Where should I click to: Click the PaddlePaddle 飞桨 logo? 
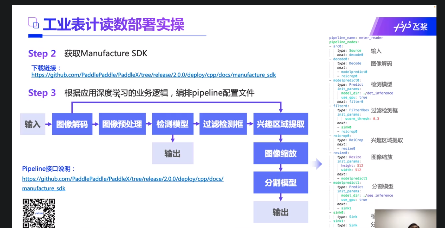411,27
